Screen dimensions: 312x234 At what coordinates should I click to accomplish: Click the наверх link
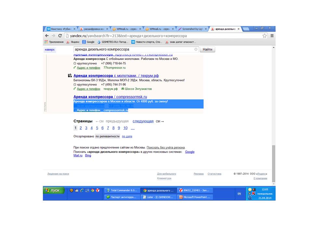pos(49,49)
